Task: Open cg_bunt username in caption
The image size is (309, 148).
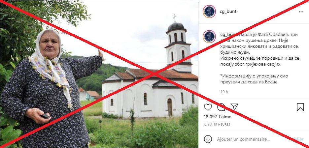Action: coord(227,34)
